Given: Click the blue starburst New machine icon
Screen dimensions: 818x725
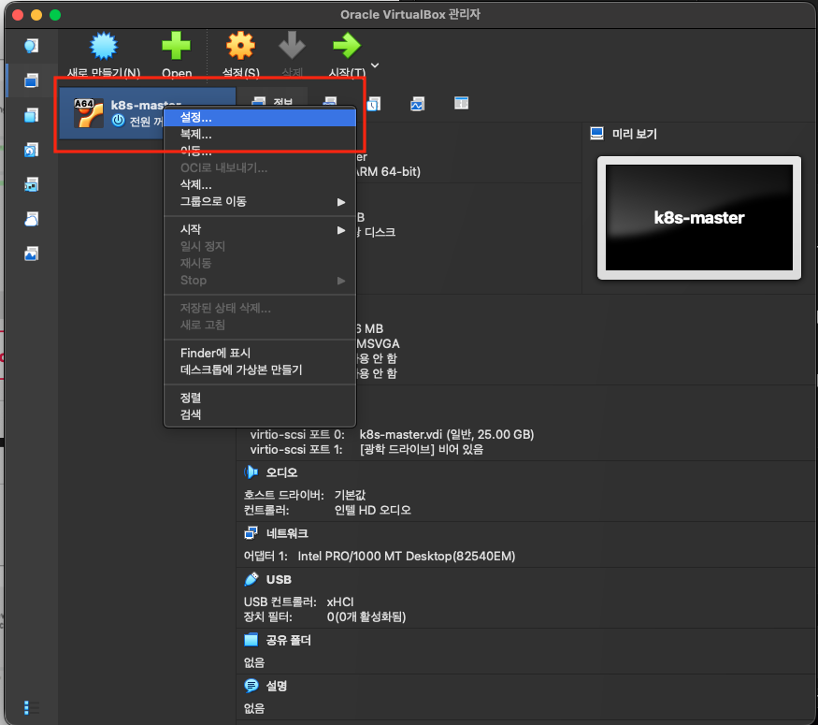Looking at the screenshot, I should pyautogui.click(x=103, y=46).
